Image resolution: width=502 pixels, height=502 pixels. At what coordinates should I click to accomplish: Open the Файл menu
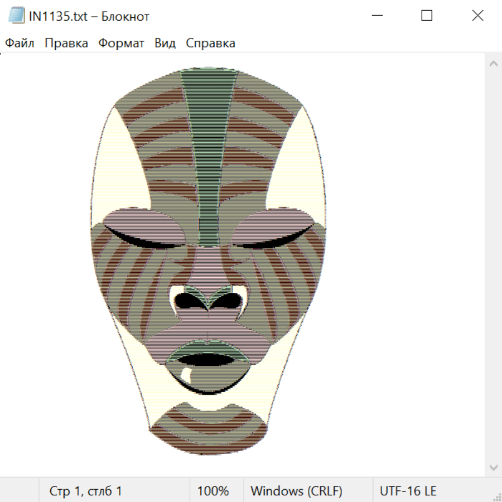20,43
